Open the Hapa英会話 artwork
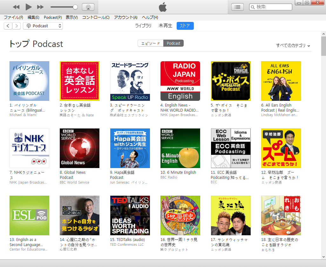 pos(130,148)
